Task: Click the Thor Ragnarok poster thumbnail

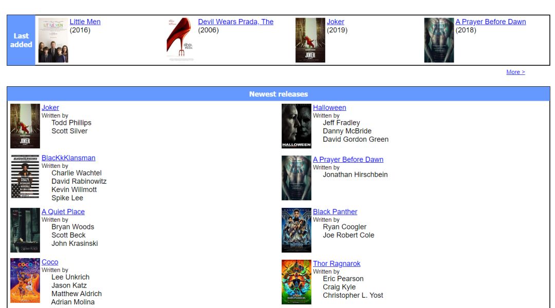Action: 297,282
